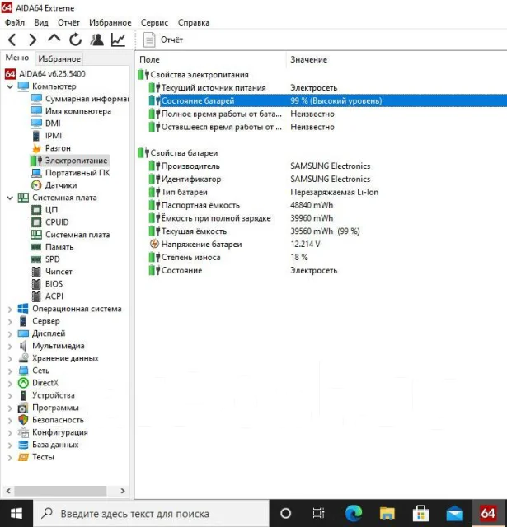The height and width of the screenshot is (527, 507).
Task: Open the graph chart toolbar icon
Action: coord(119,40)
